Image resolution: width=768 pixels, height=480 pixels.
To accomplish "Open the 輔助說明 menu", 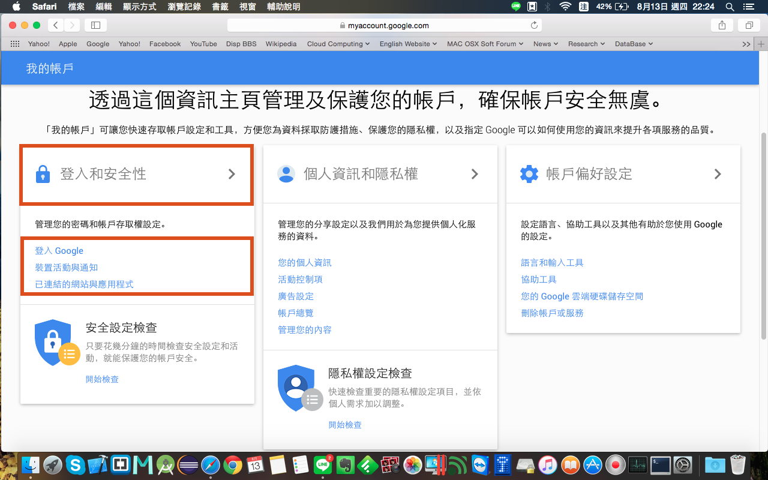I will click(x=284, y=7).
